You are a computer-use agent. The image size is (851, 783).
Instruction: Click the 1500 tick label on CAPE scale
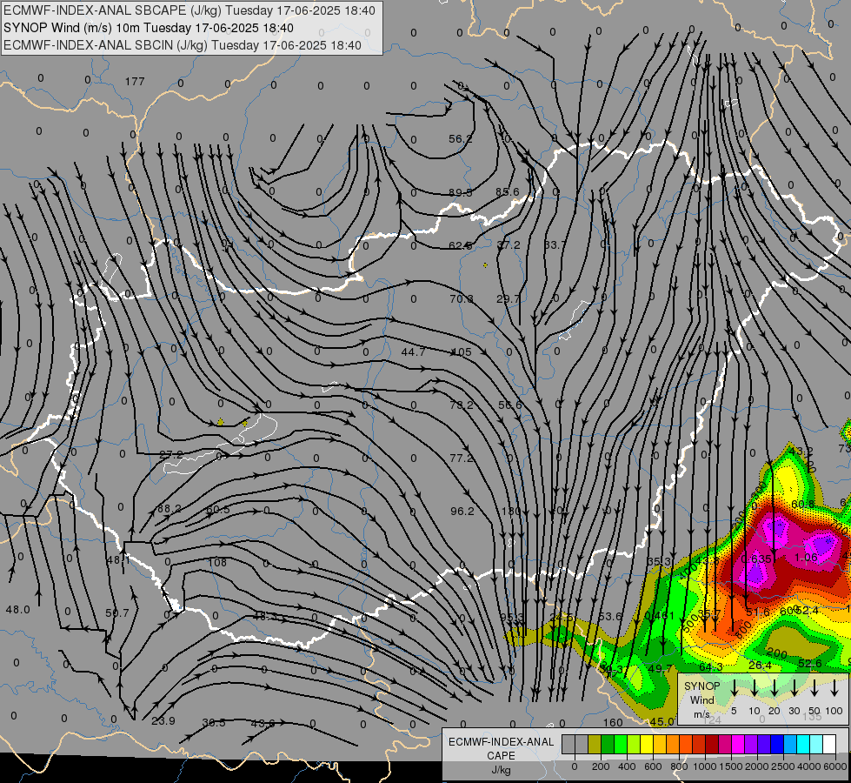(x=730, y=766)
